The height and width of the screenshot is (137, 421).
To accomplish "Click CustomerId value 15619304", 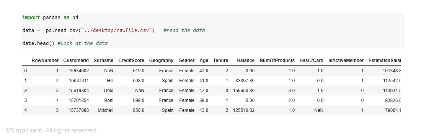I will [x=79, y=91].
